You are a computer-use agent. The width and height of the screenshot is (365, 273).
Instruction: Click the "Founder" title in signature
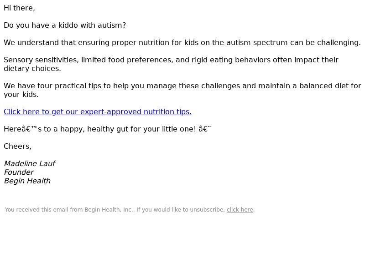(x=19, y=172)
